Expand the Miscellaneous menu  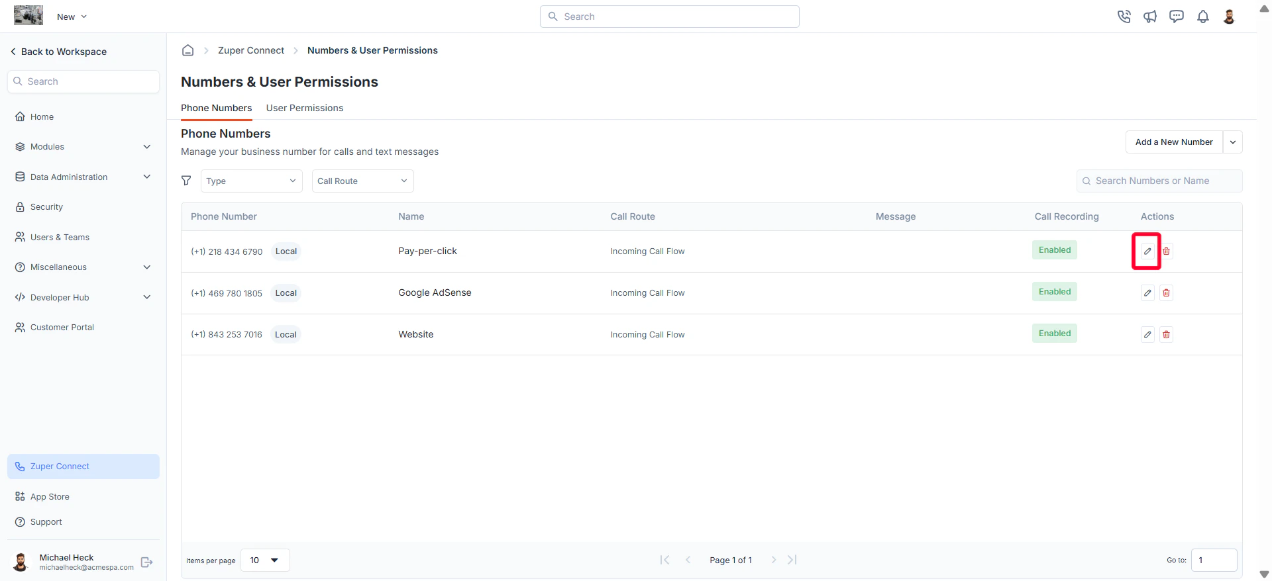coord(83,267)
